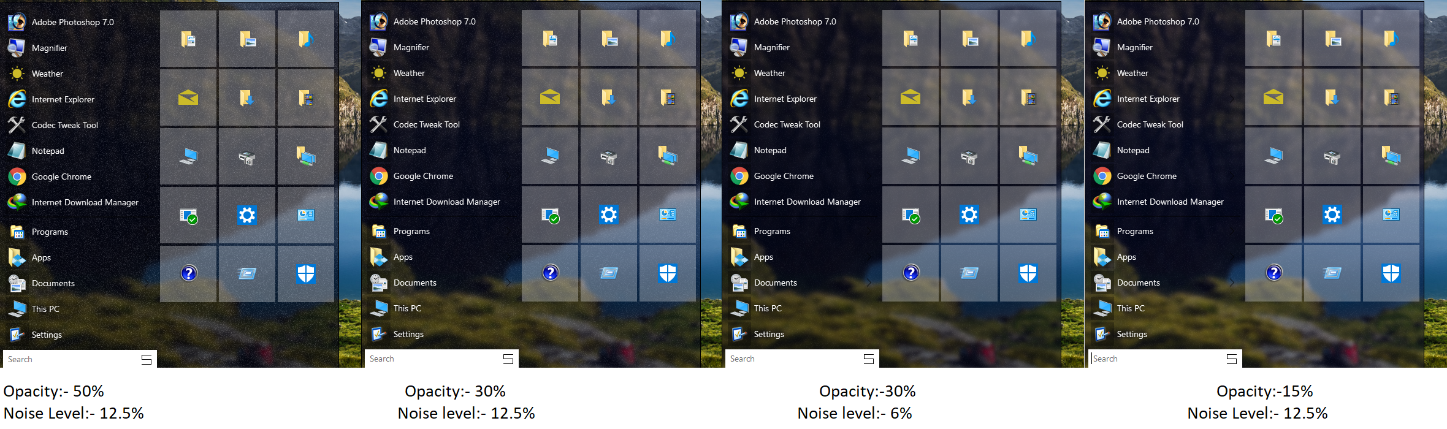The image size is (1447, 429).
Task: Click the Downloads folder tile in the 6% noise menu
Action: point(969,97)
